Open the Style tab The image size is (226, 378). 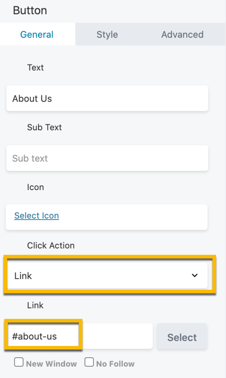107,35
